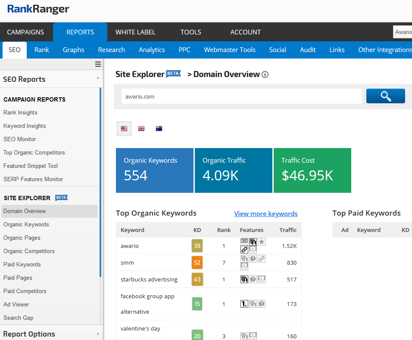The width and height of the screenshot is (412, 340).
Task: Open the TOOLS menu
Action: [191, 32]
